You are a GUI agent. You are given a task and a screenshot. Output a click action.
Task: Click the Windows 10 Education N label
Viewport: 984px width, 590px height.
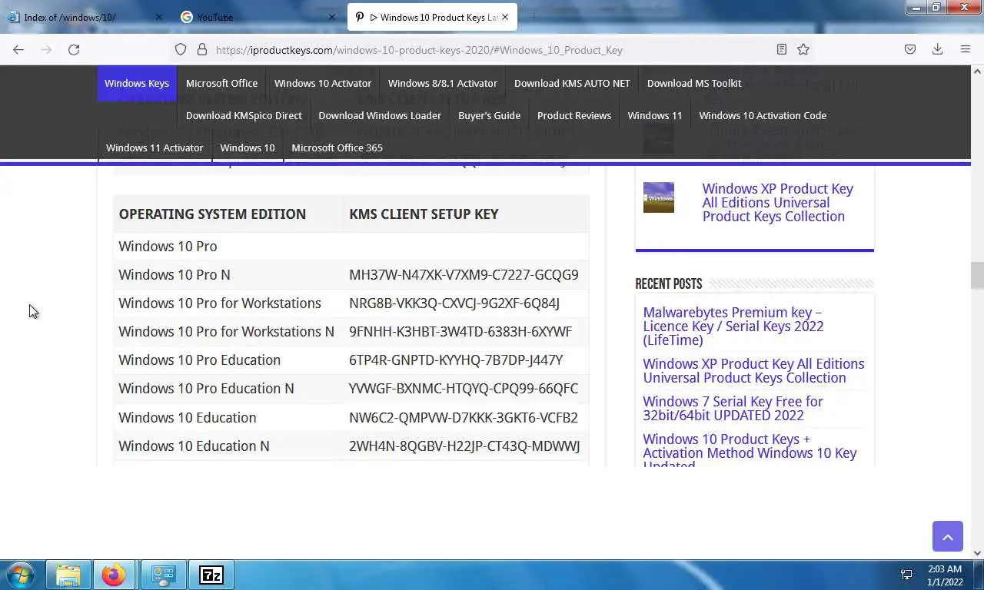click(x=194, y=446)
